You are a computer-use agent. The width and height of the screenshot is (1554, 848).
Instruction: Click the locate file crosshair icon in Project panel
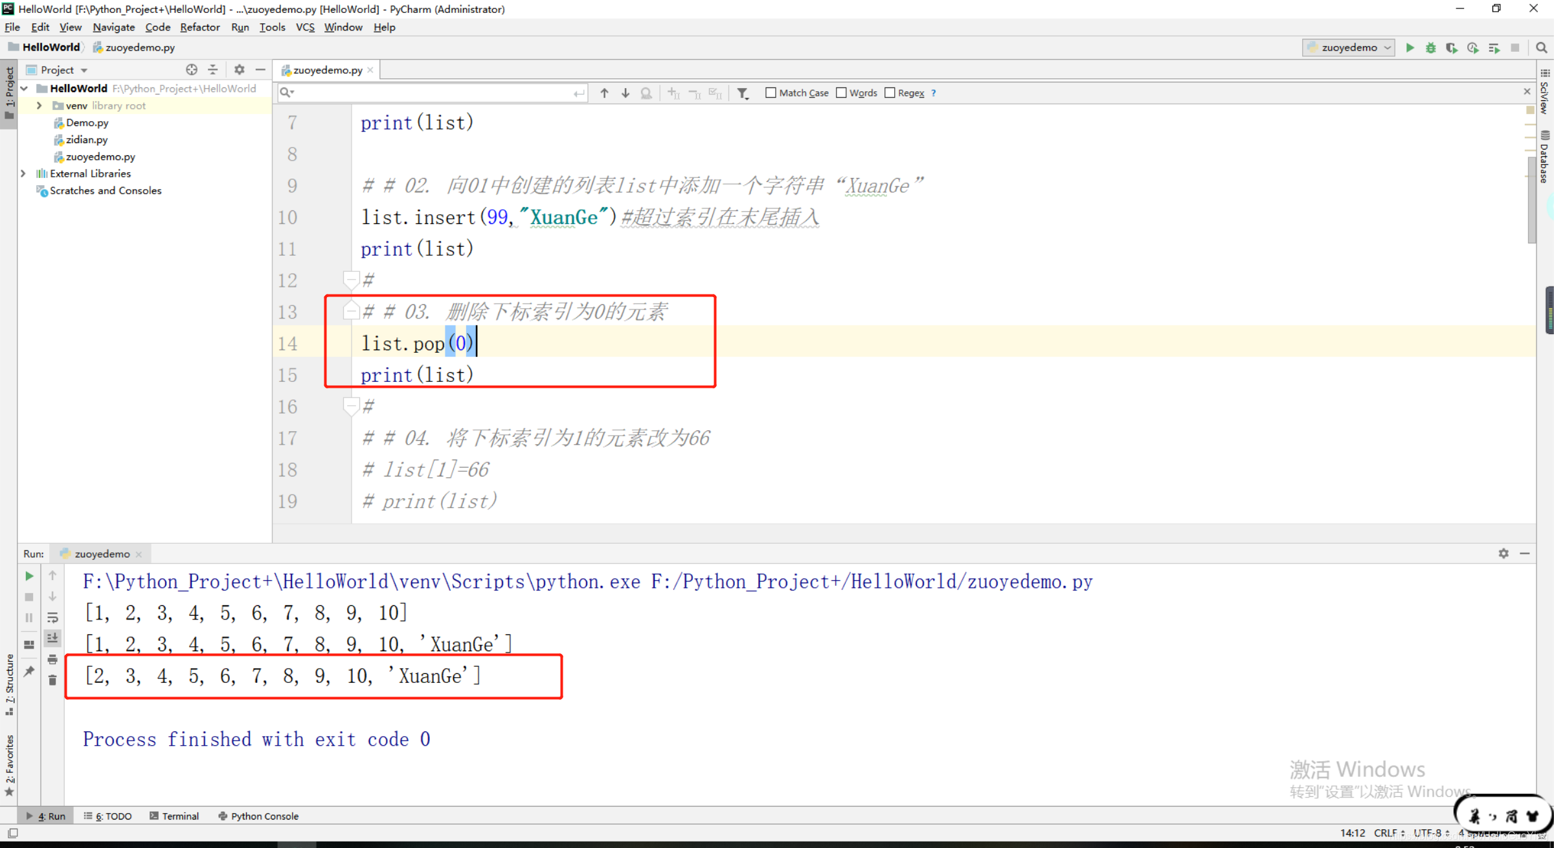coord(192,69)
